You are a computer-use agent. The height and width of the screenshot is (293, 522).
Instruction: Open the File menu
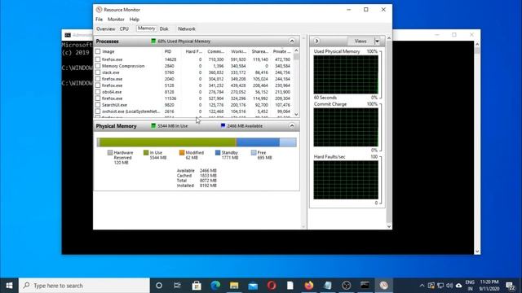(100, 20)
